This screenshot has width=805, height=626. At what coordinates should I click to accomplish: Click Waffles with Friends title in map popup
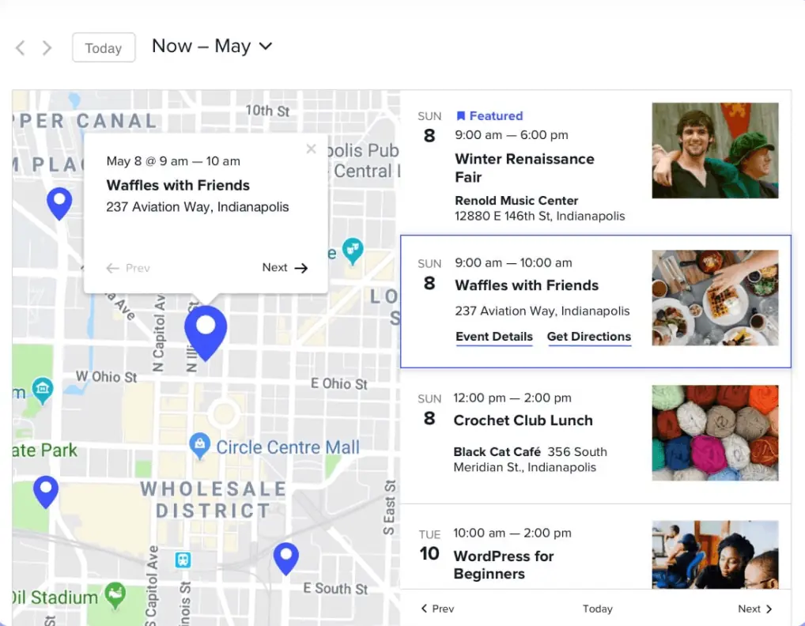point(178,185)
